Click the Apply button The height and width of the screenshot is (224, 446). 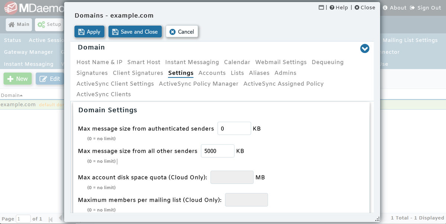(90, 32)
